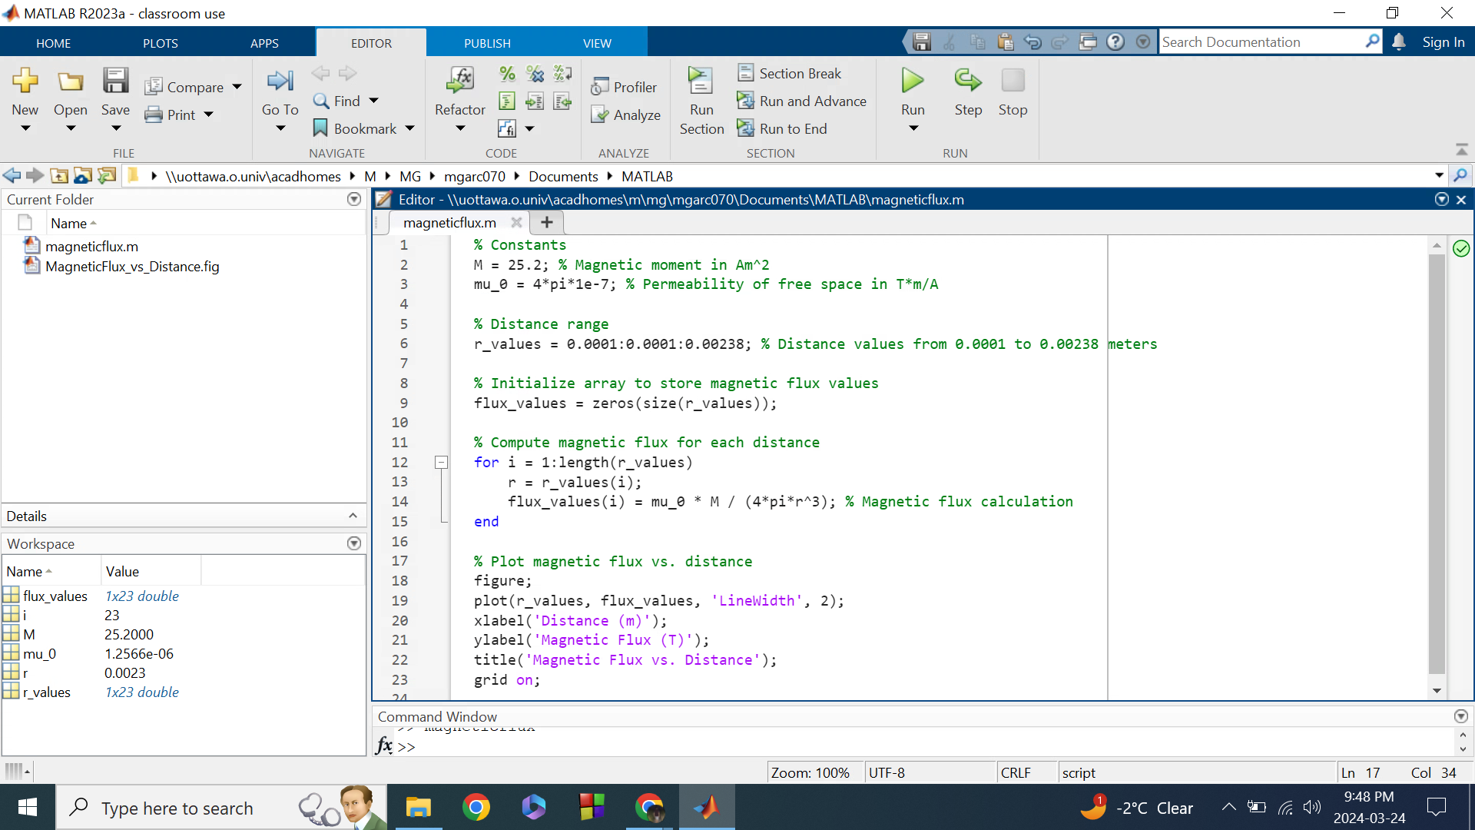Click Run and Advance
This screenshot has height=830, width=1475.
(801, 101)
